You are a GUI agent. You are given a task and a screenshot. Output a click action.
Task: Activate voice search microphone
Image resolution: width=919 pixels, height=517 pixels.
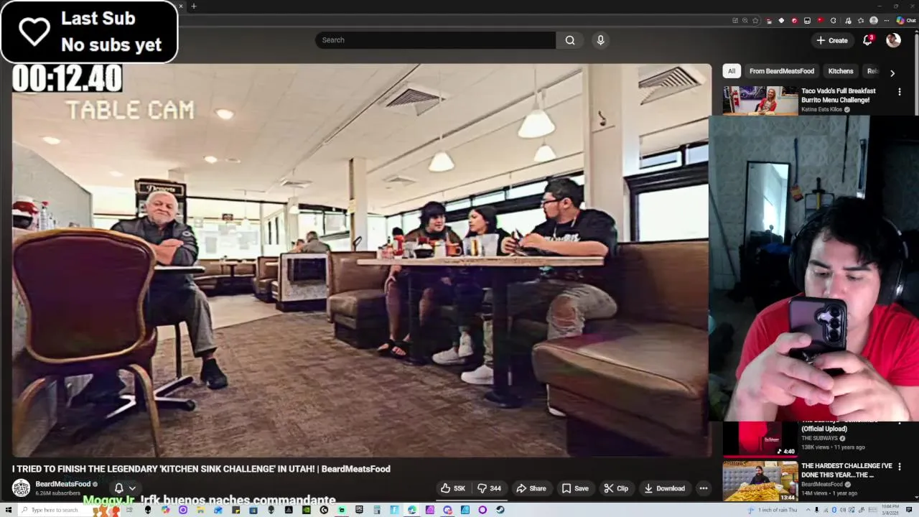601,40
